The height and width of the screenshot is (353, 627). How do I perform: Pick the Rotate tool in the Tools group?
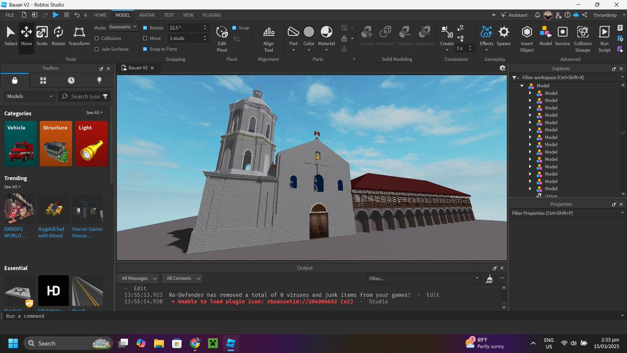58,36
